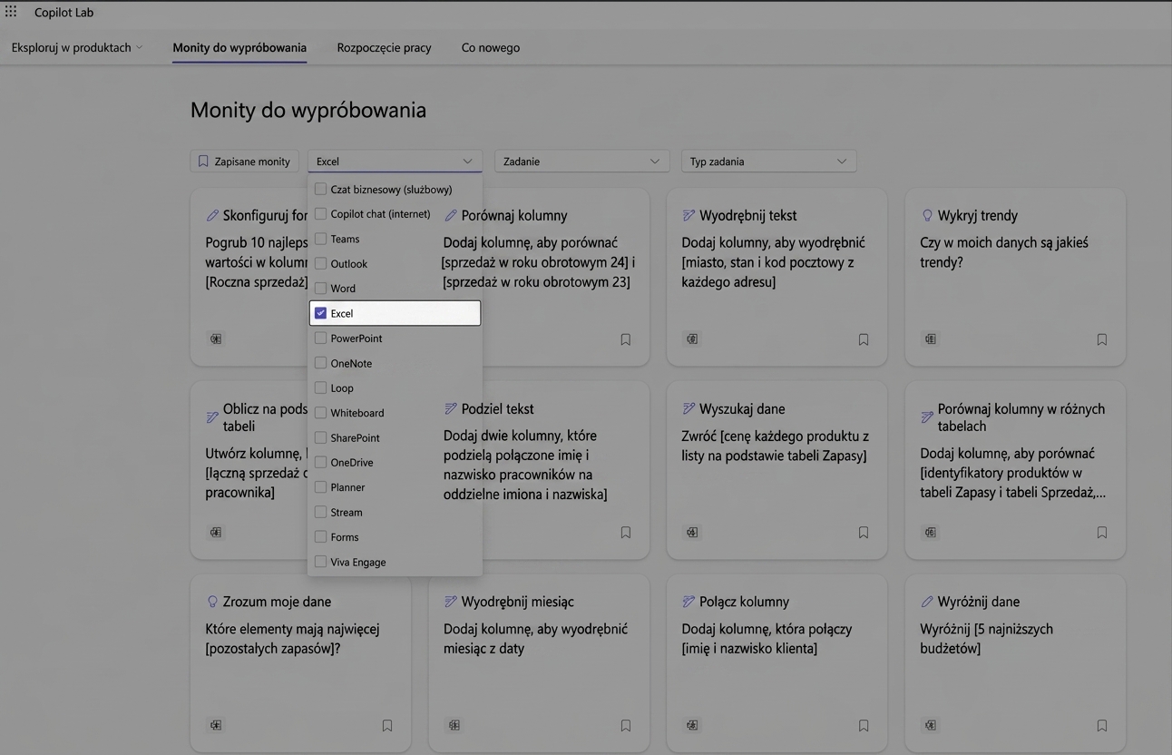Image resolution: width=1172 pixels, height=755 pixels.
Task: Click Excel icon on Porównaj kolumny w różnych tabelach
Action: (x=931, y=532)
